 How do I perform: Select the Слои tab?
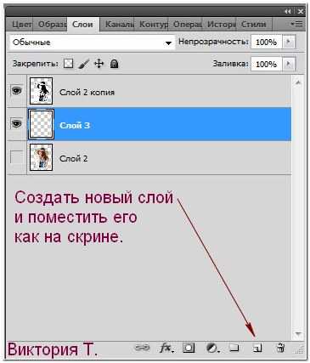pyautogui.click(x=83, y=25)
